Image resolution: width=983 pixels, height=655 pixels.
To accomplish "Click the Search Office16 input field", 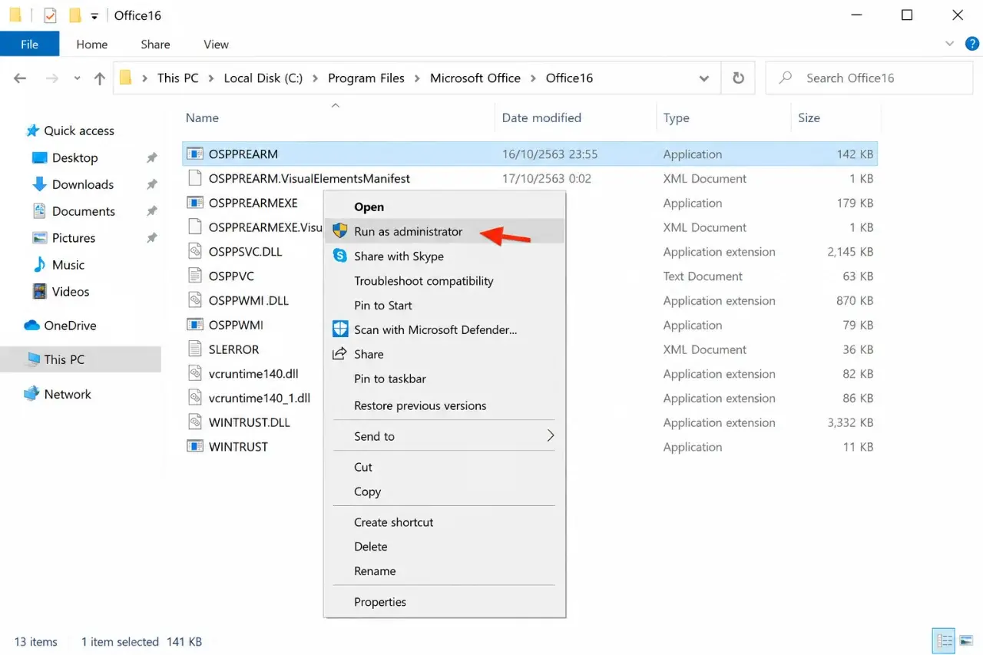I will coord(869,78).
